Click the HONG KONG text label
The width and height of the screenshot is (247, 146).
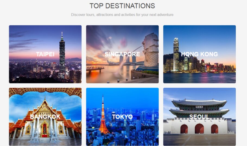pos(199,54)
